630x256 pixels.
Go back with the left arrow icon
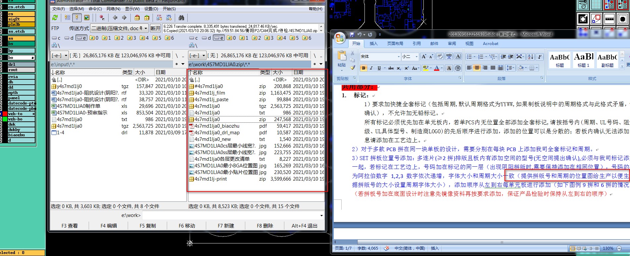click(115, 18)
